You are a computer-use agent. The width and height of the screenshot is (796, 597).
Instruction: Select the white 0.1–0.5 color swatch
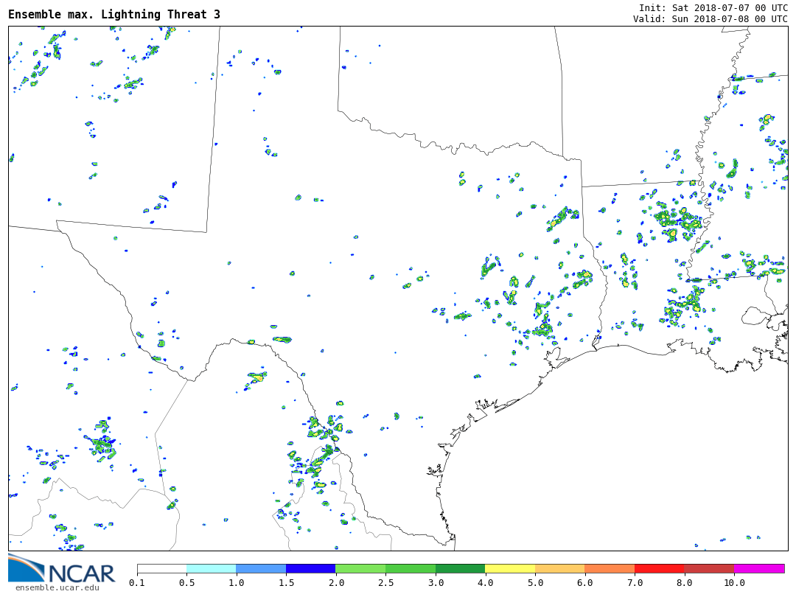point(162,568)
